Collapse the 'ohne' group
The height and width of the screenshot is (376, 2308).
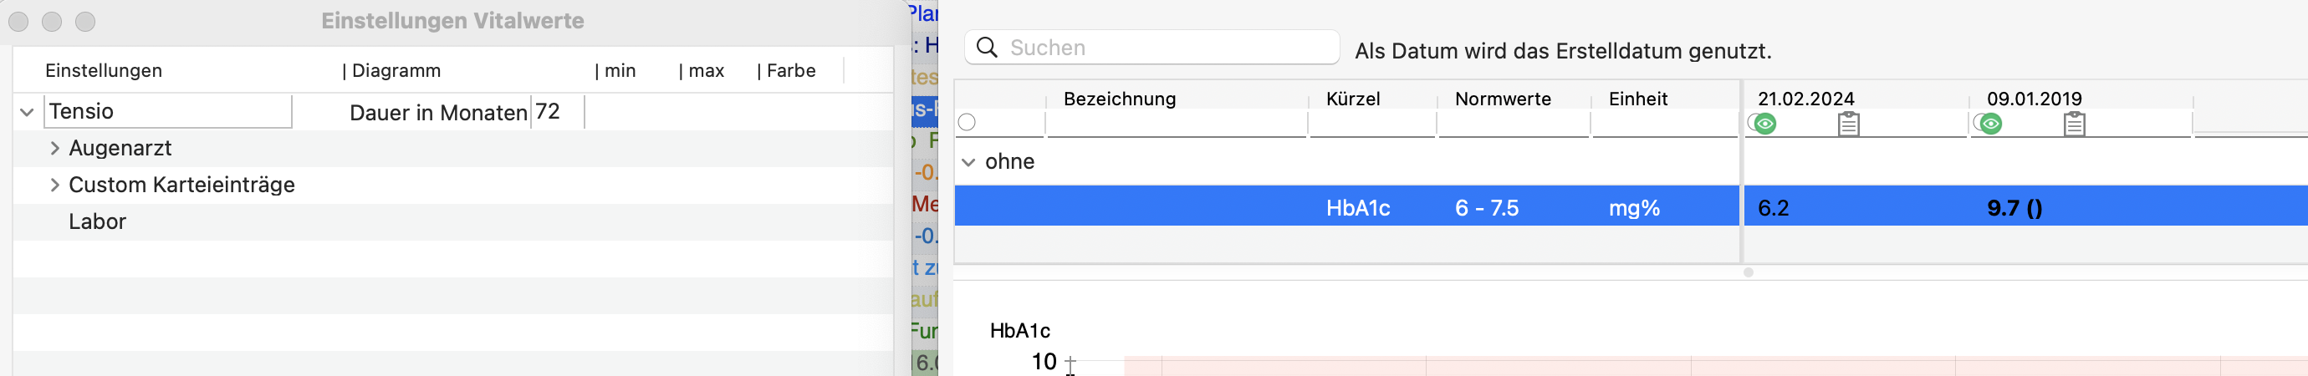tap(968, 162)
